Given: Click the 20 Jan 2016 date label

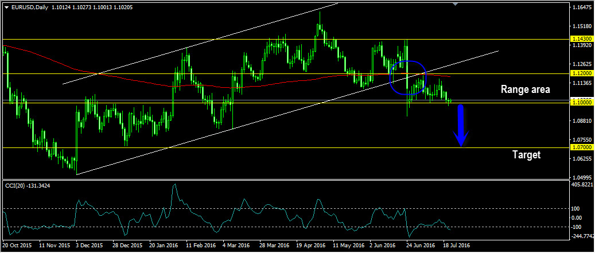Looking at the screenshot, I should (x=164, y=245).
